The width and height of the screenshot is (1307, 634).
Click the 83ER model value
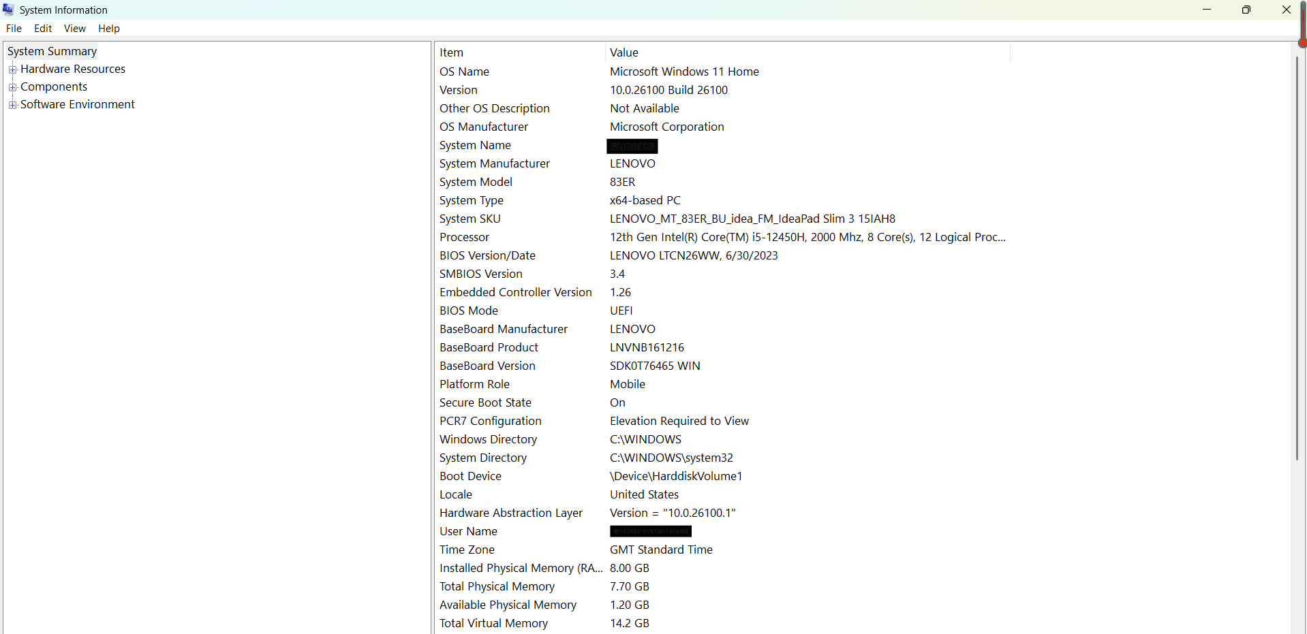click(x=622, y=182)
